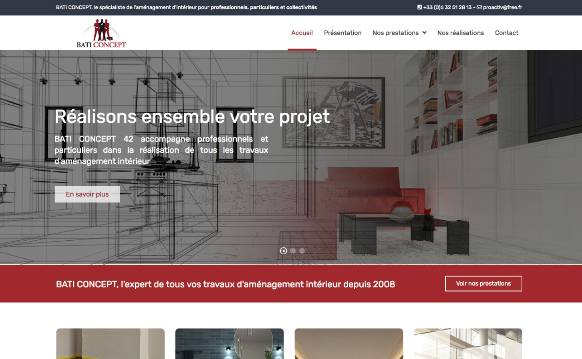The height and width of the screenshot is (359, 582).
Task: Open the beige ceiling thumbnail
Action: coord(349,344)
